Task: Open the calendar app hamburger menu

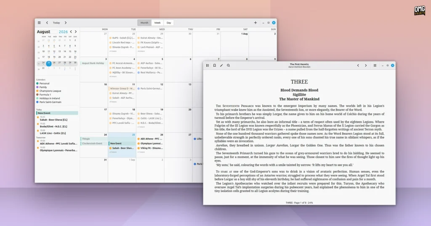Action: (x=39, y=23)
